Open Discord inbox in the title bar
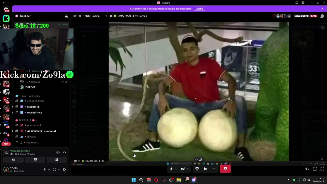Viewport: 327px width, 184px height. (297, 3)
